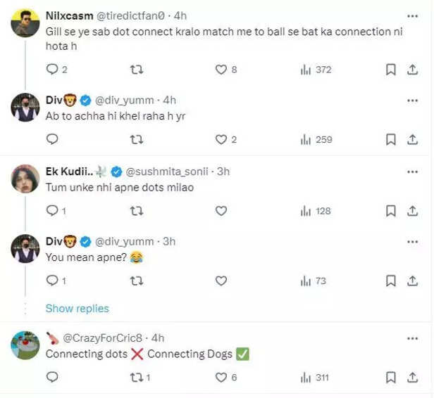Bookmark Nilxcasm's tweet
The width and height of the screenshot is (434, 398).
point(390,70)
